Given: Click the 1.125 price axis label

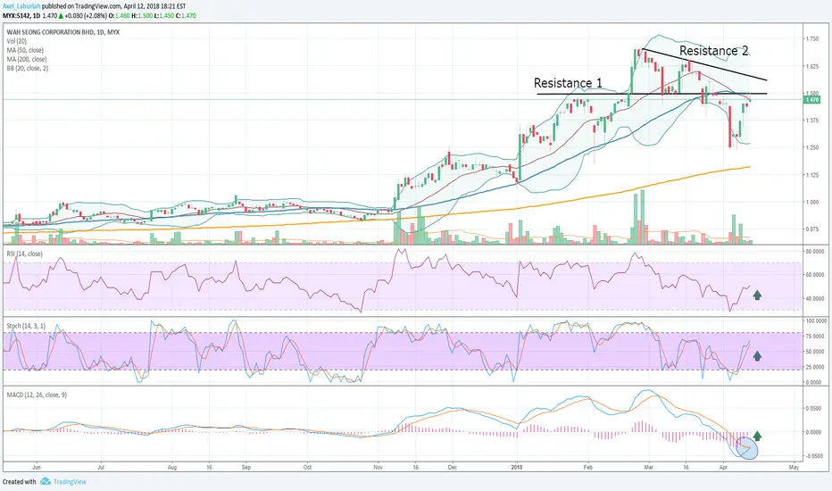Looking at the screenshot, I should (x=811, y=175).
